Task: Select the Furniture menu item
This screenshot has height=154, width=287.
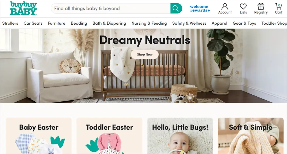Action: point(57,23)
